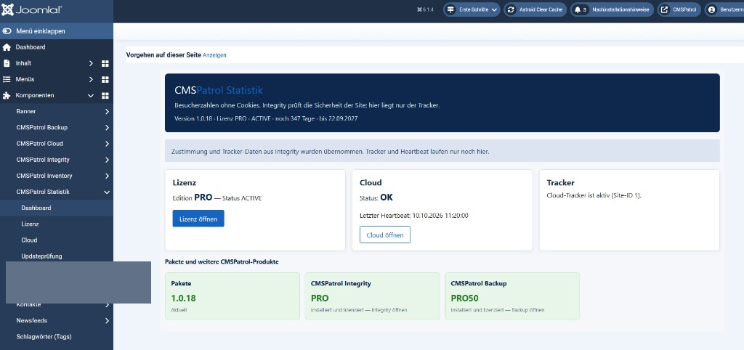Click the Joomla logo in header
744x350 pixels.
coord(32,10)
